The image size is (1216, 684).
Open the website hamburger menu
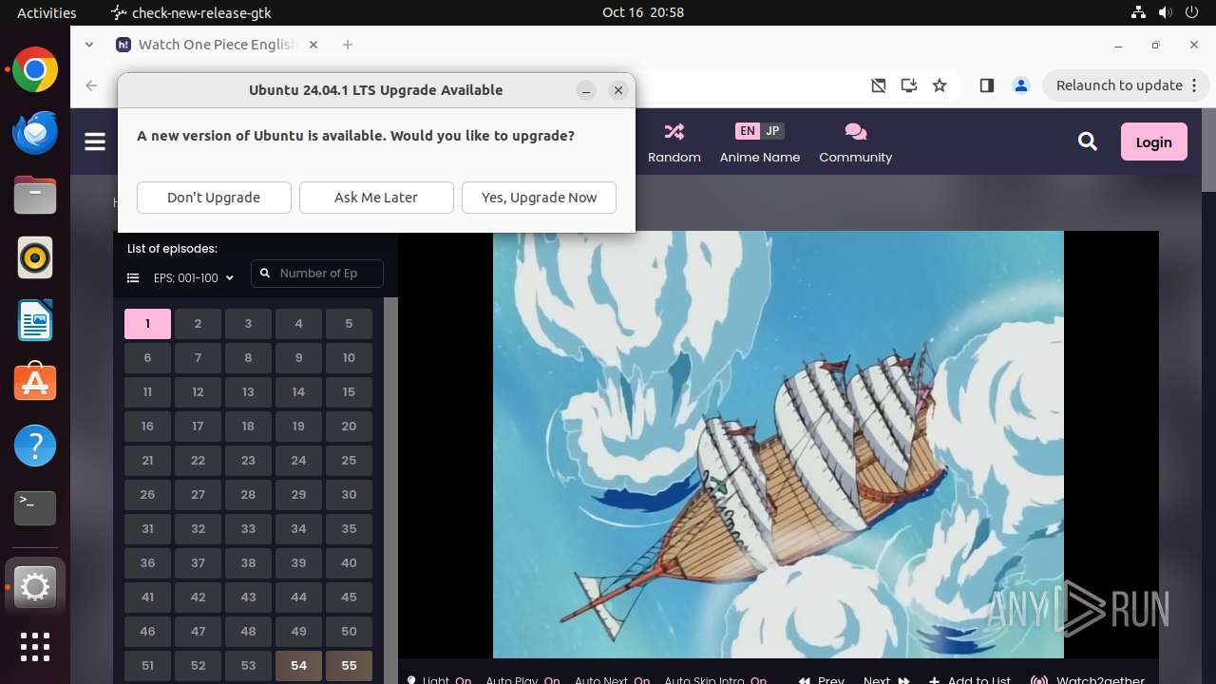point(95,142)
